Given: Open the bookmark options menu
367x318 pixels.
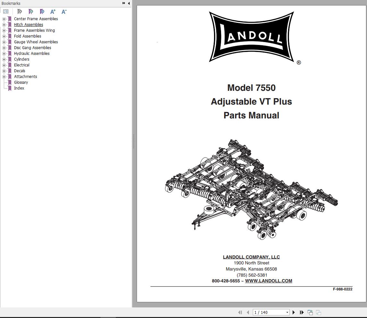Looking at the screenshot, I should tap(6, 11).
